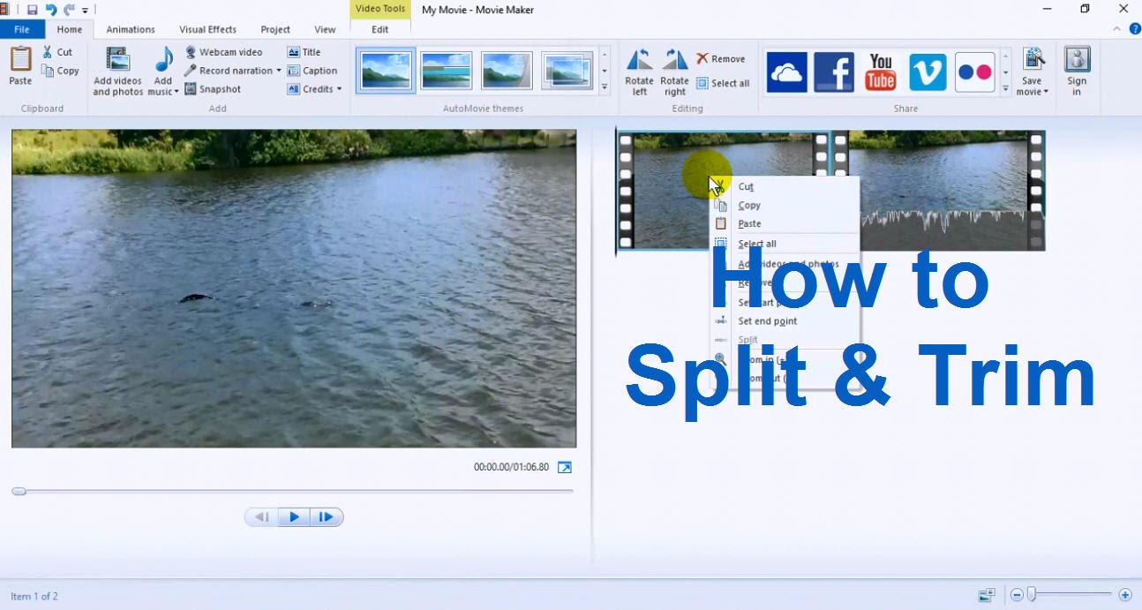Expand the Share destinations gallery
The width and height of the screenshot is (1142, 610).
tap(1005, 87)
